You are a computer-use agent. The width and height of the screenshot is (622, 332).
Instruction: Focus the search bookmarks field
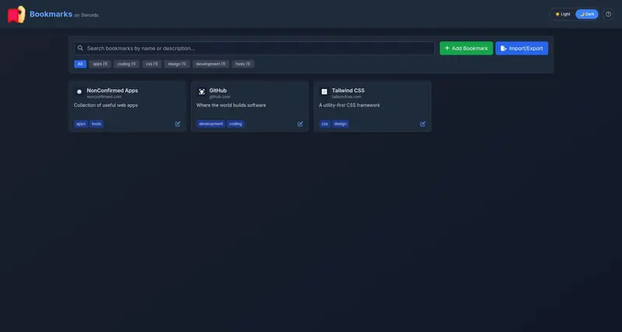[x=254, y=48]
